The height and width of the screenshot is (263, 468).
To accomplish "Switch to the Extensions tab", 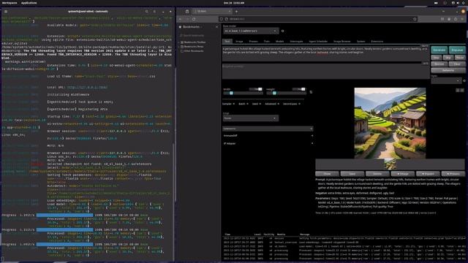I will pos(377,42).
